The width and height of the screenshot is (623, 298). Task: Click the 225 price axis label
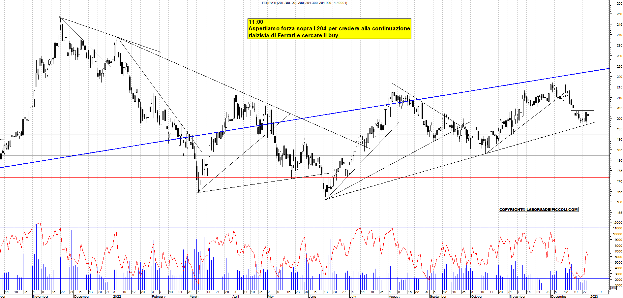tap(619, 66)
